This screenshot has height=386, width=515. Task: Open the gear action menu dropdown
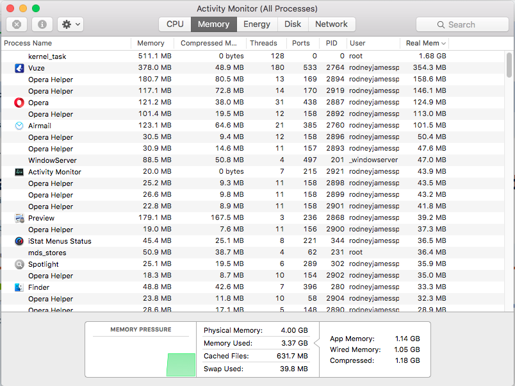click(70, 24)
